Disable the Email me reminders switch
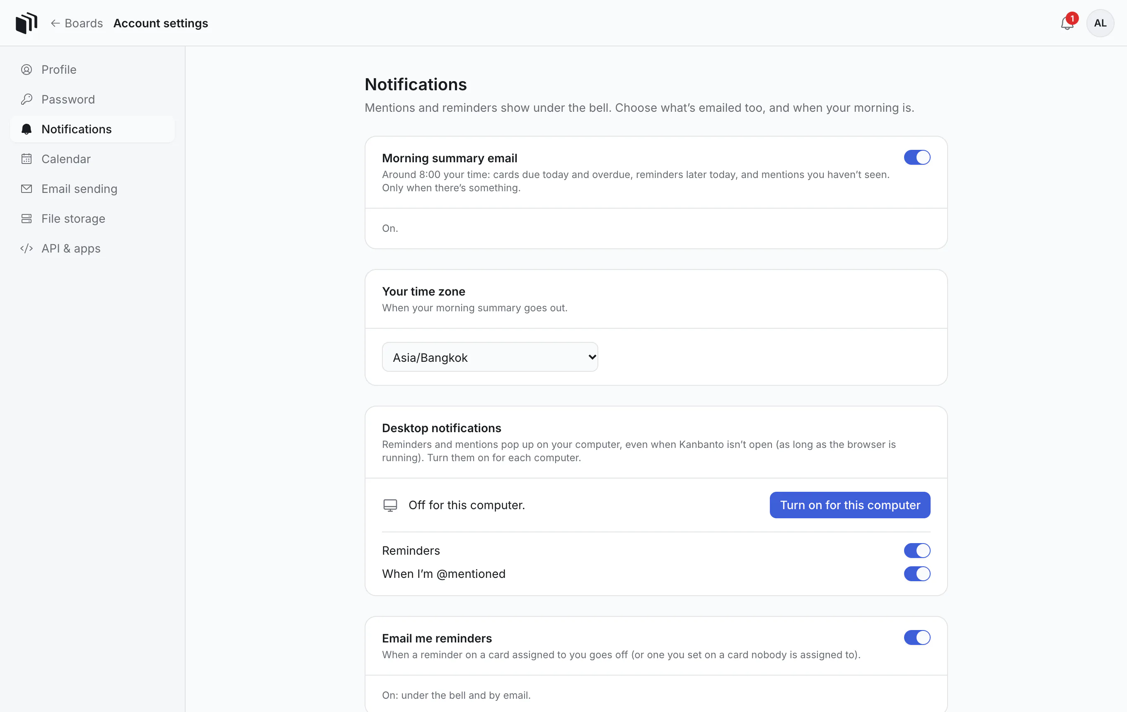 (x=917, y=637)
